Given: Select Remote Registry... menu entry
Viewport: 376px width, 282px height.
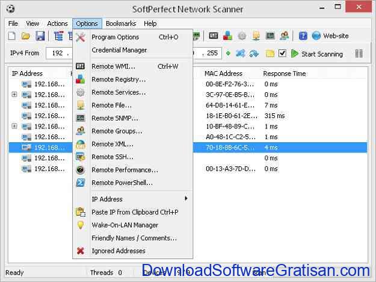Looking at the screenshot, I should pos(132,80).
